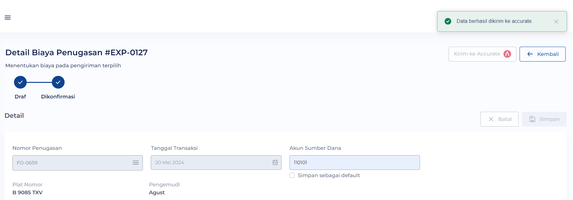The height and width of the screenshot is (200, 573).
Task: Open the hamburger navigation menu
Action: tap(8, 17)
